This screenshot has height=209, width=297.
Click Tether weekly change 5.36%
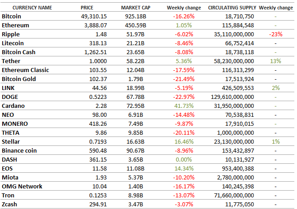184,61
